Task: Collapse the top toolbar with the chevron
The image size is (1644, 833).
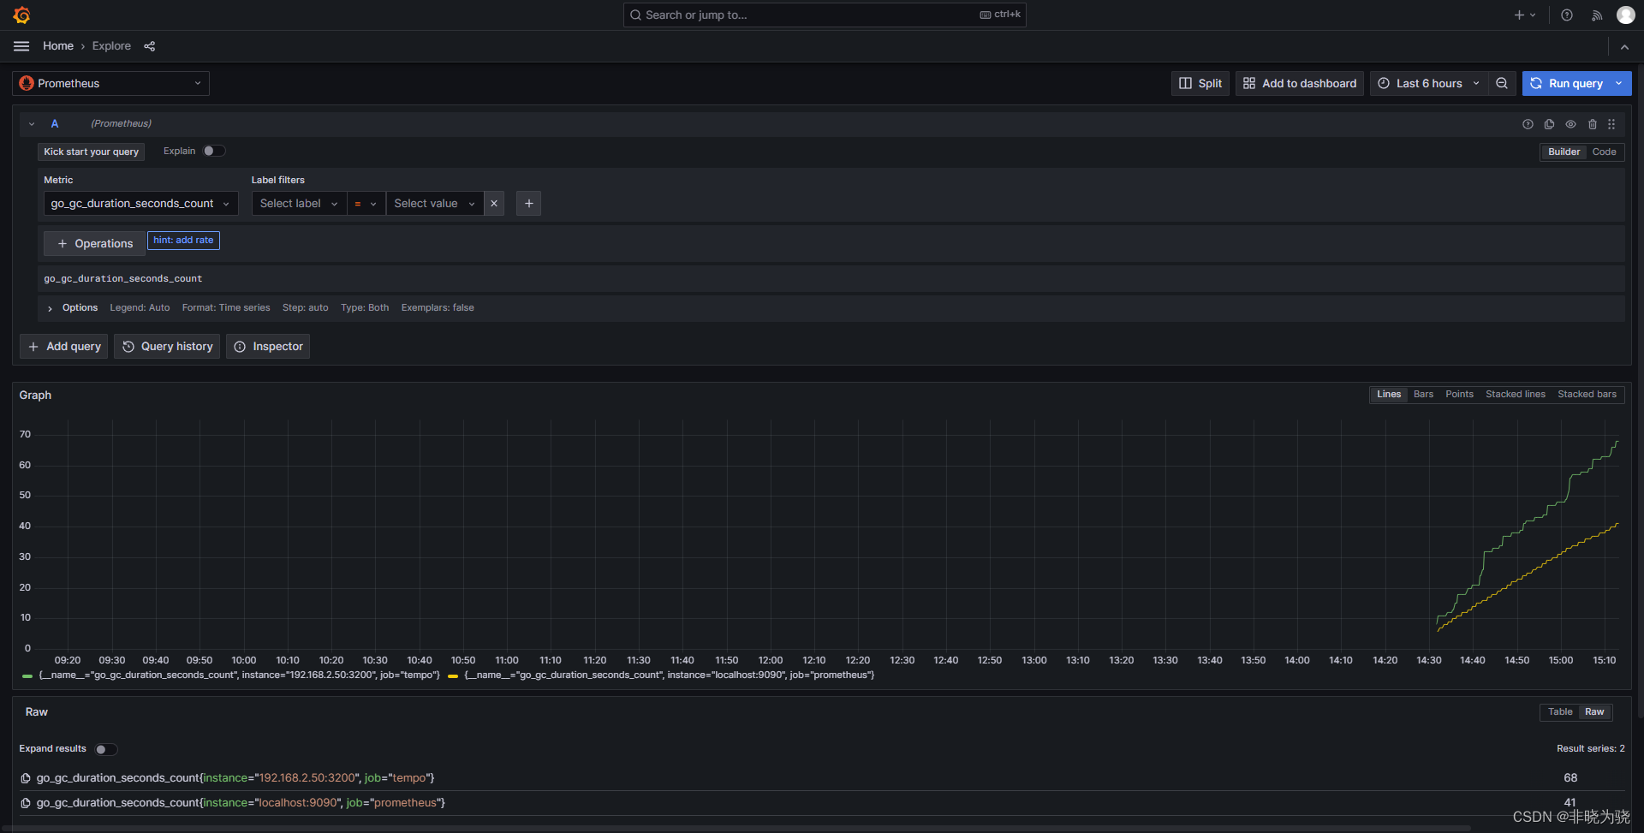Action: [1624, 46]
